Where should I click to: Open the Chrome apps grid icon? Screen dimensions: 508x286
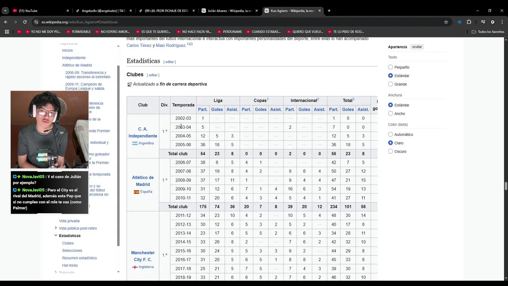7,32
